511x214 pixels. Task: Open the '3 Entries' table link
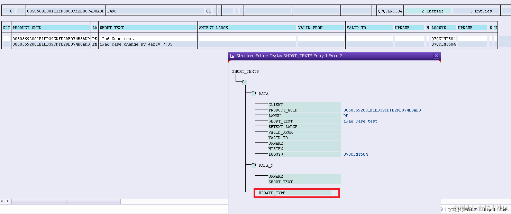476,11
